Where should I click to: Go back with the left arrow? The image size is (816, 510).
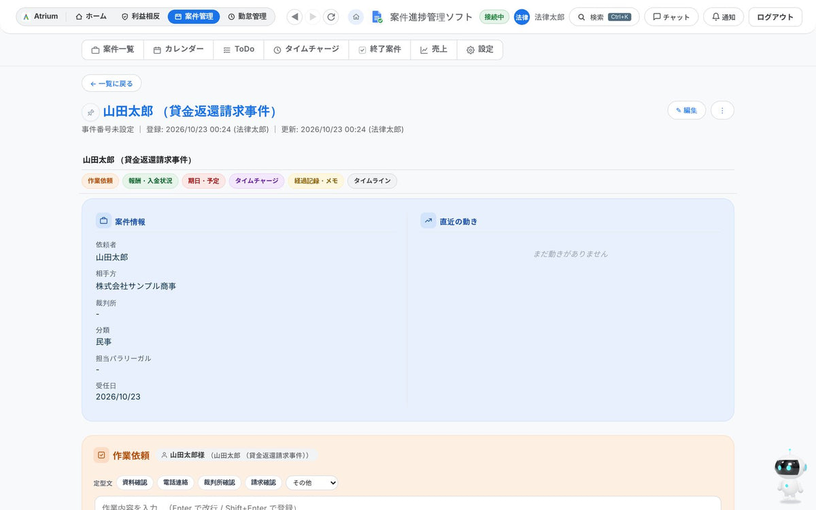click(x=294, y=17)
